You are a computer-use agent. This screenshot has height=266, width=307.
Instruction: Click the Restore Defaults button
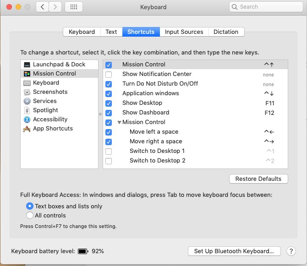pyautogui.click(x=258, y=179)
